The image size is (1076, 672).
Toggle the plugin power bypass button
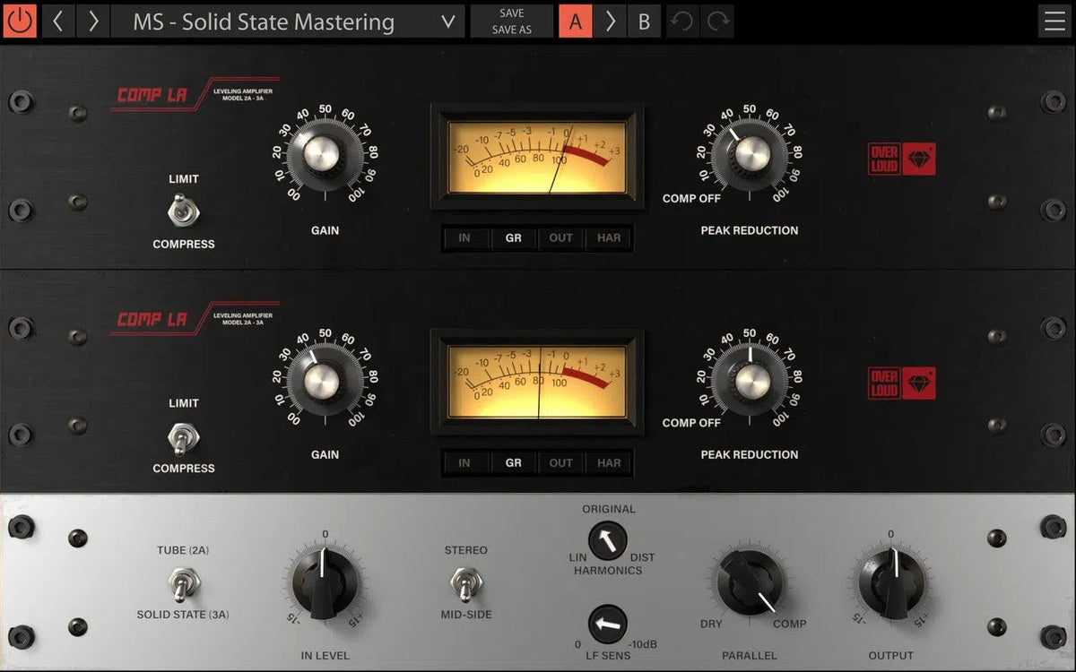pyautogui.click(x=20, y=21)
